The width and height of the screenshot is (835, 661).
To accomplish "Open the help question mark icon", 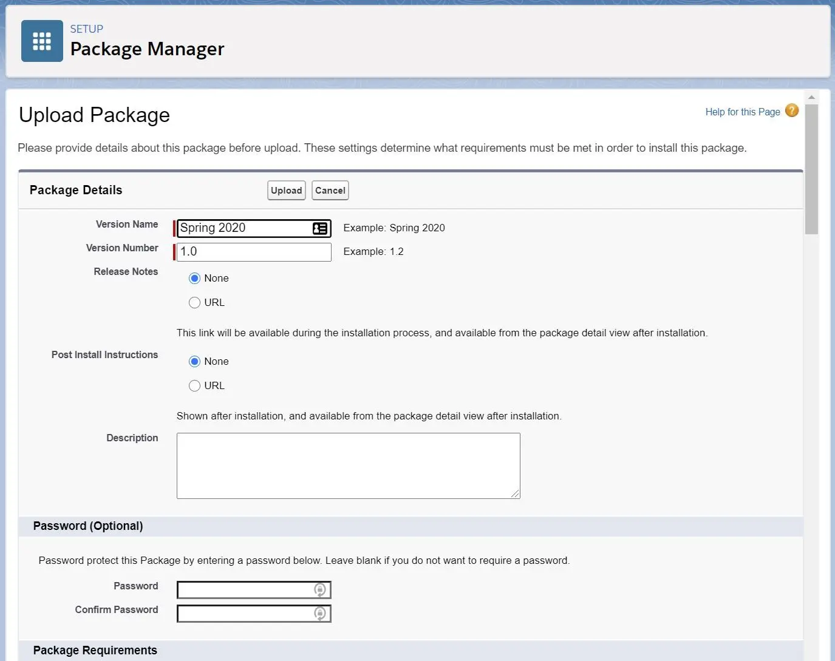I will (792, 110).
